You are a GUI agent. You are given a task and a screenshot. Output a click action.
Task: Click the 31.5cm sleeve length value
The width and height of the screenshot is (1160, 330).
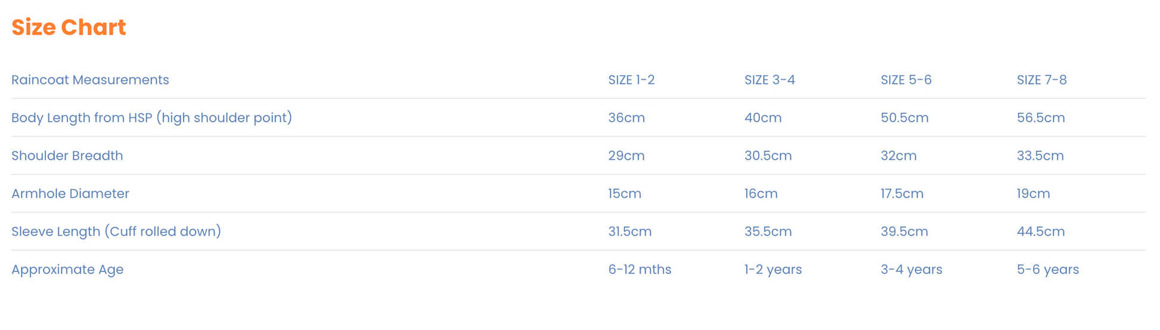(629, 231)
